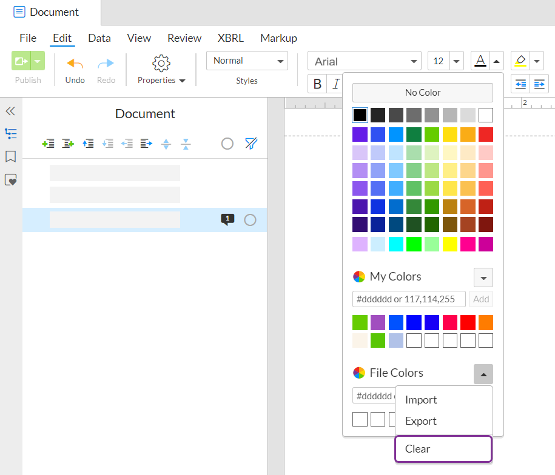Pick the bright red swatch in second row
555x475 pixels.
[x=486, y=135]
